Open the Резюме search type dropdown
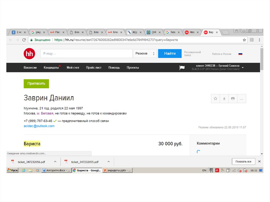 tap(145, 53)
